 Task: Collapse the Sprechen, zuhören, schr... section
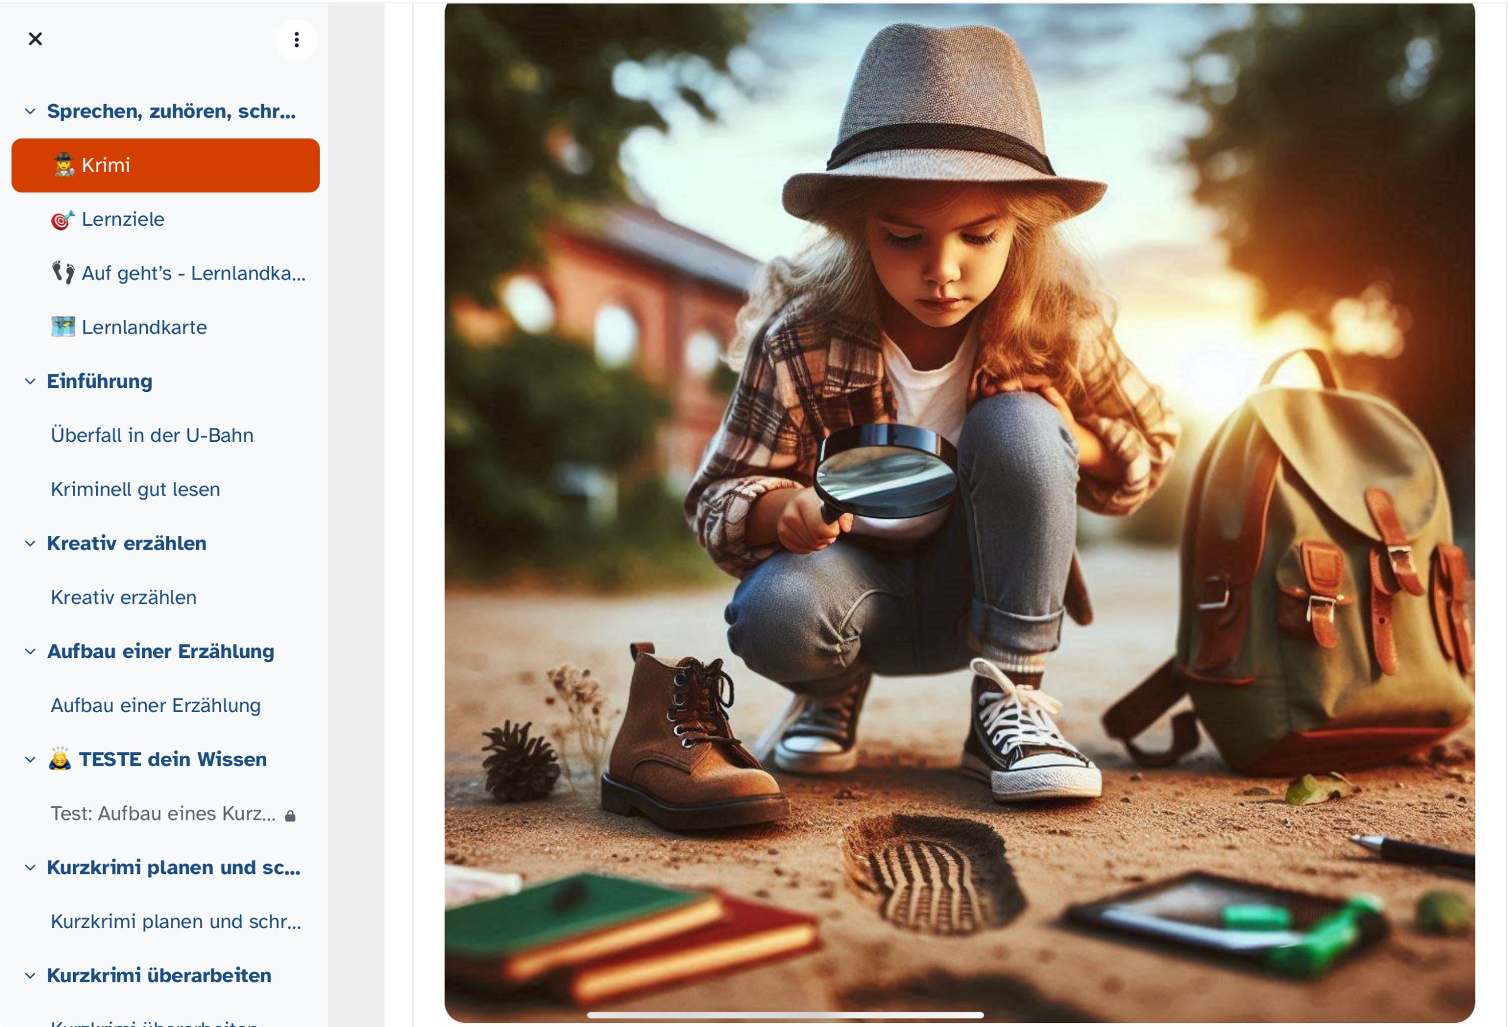pos(30,111)
